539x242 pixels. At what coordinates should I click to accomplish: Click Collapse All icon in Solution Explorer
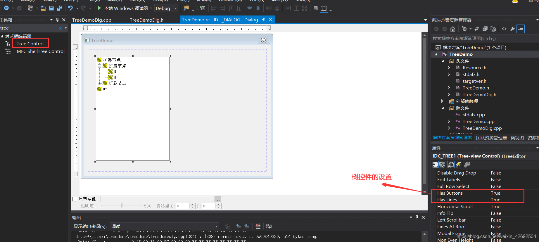tap(485, 29)
